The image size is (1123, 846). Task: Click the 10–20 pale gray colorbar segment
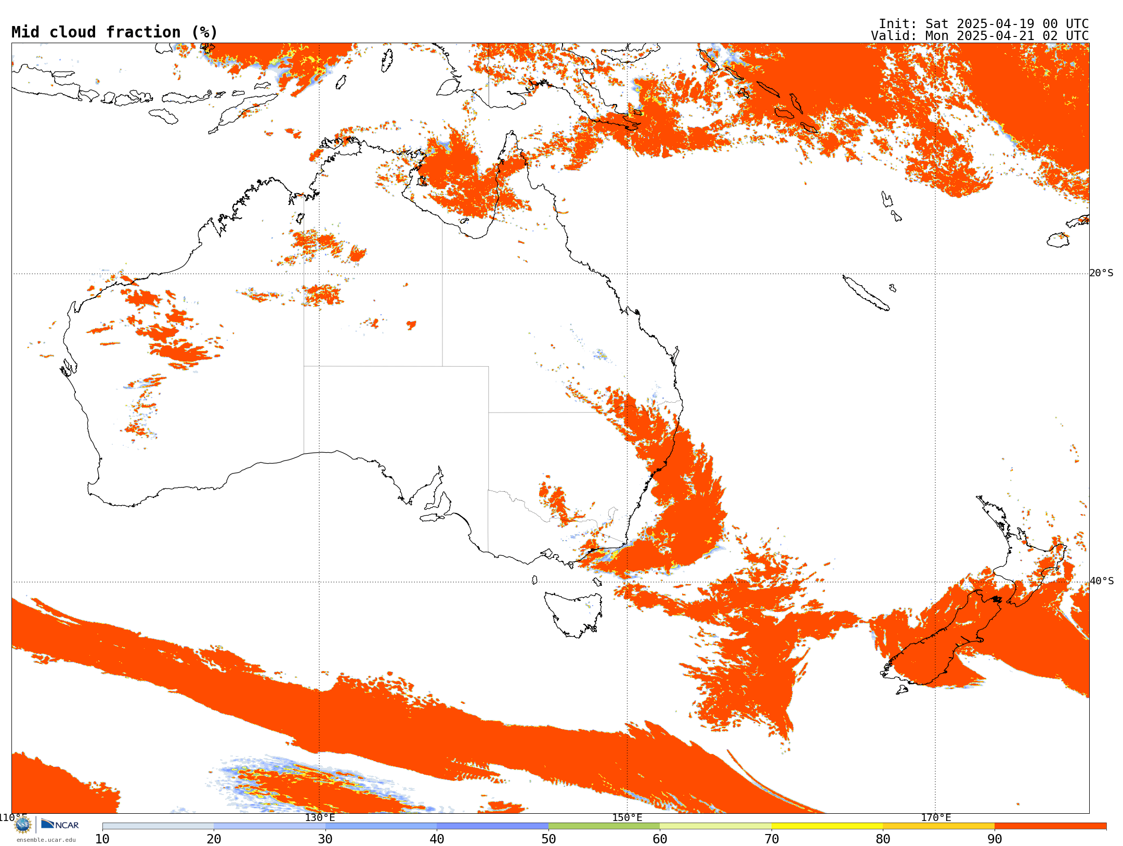coord(158,826)
